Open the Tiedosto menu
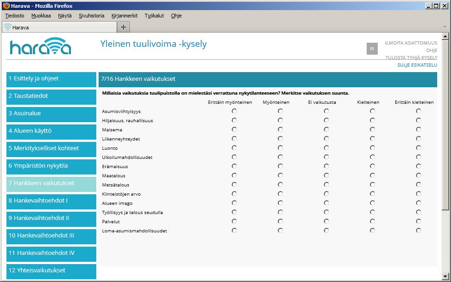451x282 pixels. click(15, 16)
